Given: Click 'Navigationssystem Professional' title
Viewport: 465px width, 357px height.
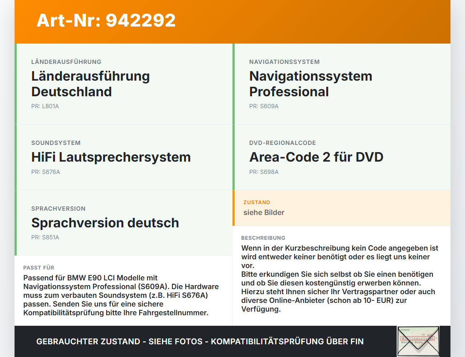Looking at the screenshot, I should click(x=311, y=84).
